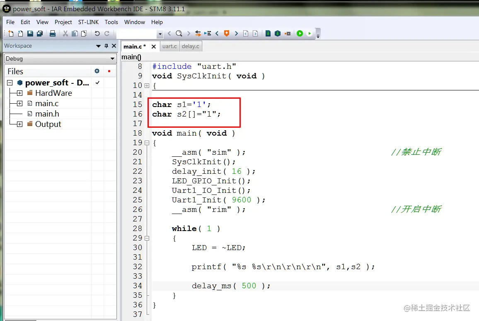Open the Window menu

[x=134, y=22]
